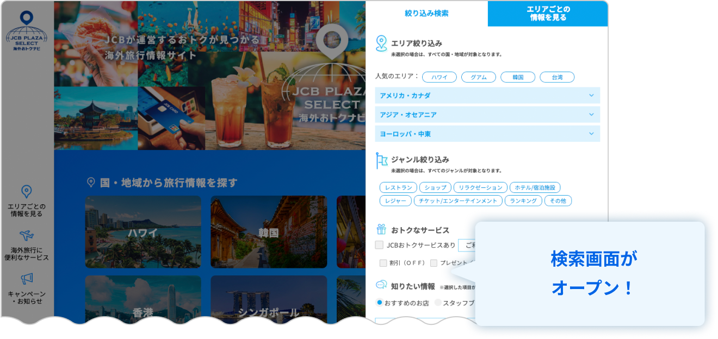Choose the レストラン genre tag
This screenshot has height=339, width=718.
pos(398,187)
